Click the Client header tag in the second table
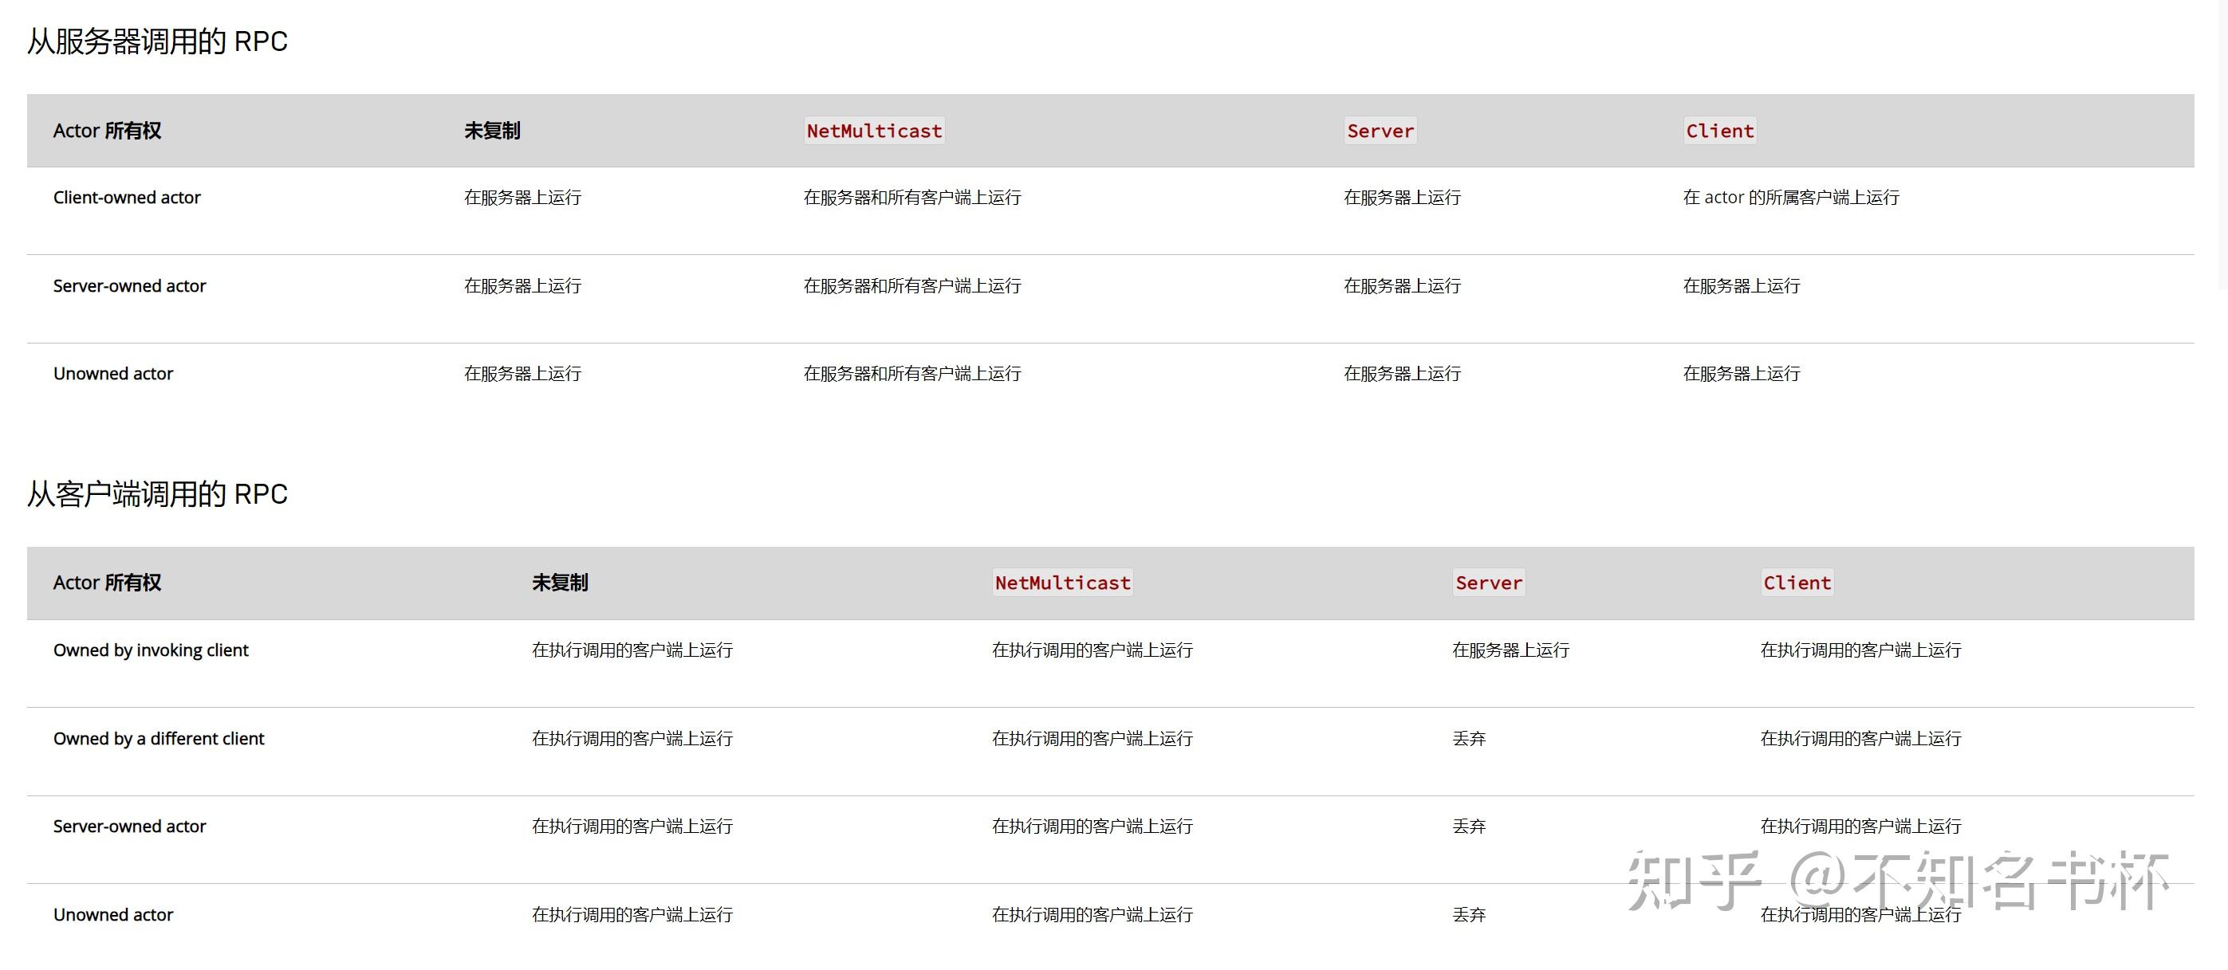Screen dimensions: 2228x970 coord(1797,583)
